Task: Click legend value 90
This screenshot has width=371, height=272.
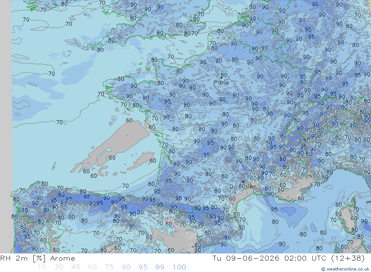Action: 126,267
